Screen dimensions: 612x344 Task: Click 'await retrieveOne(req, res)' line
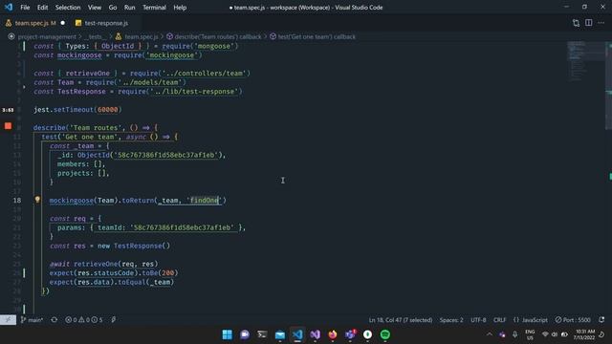tap(103, 264)
